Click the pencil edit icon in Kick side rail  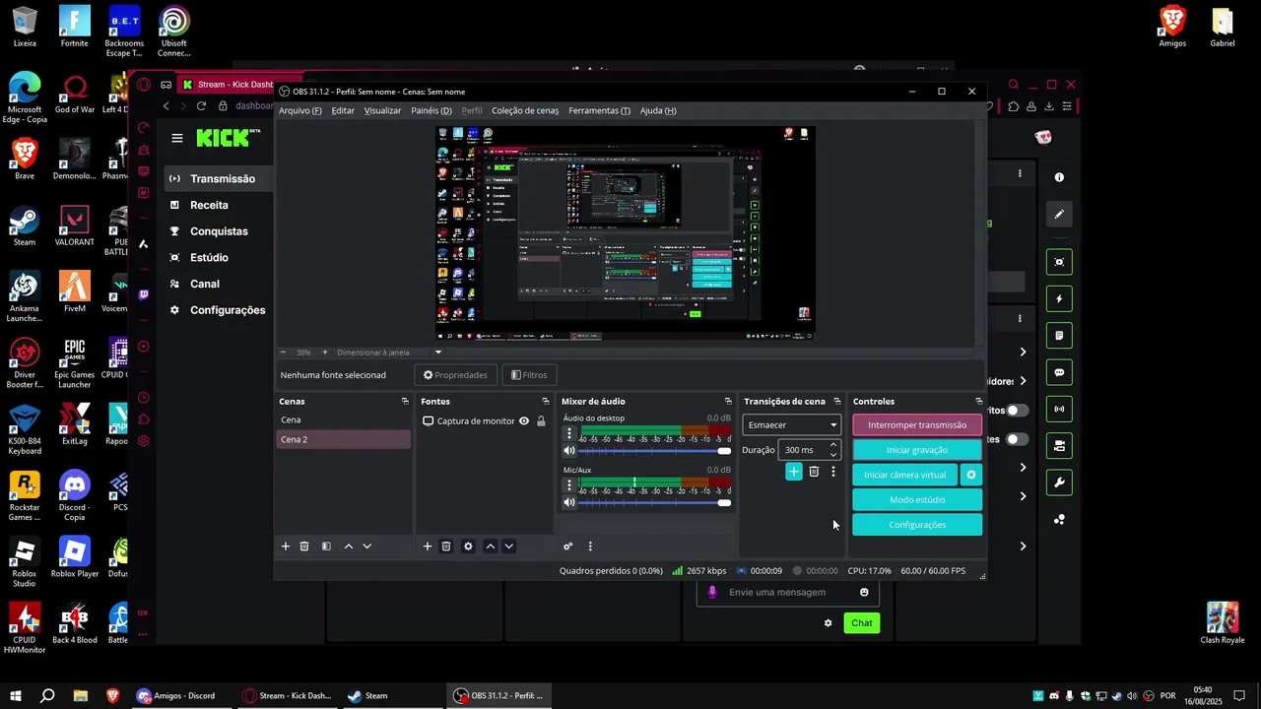(1059, 214)
